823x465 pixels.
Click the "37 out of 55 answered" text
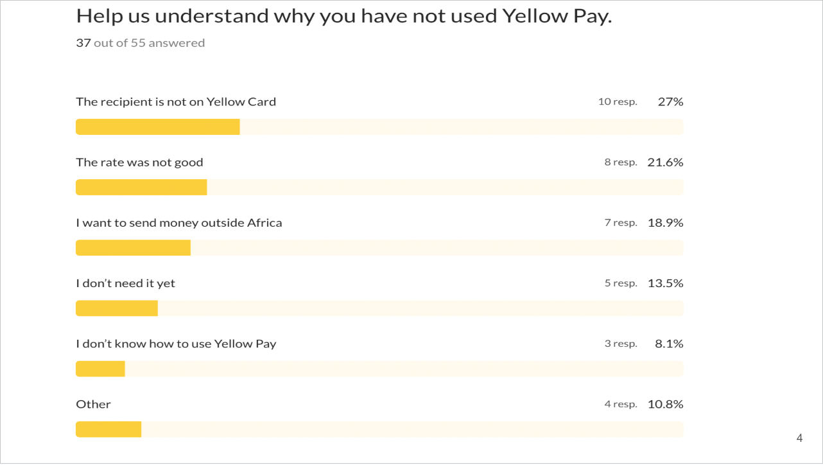coord(140,43)
